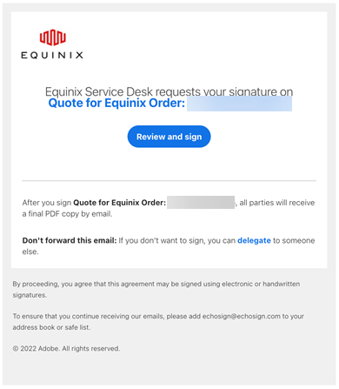Click the Review and sign button

tap(169, 137)
